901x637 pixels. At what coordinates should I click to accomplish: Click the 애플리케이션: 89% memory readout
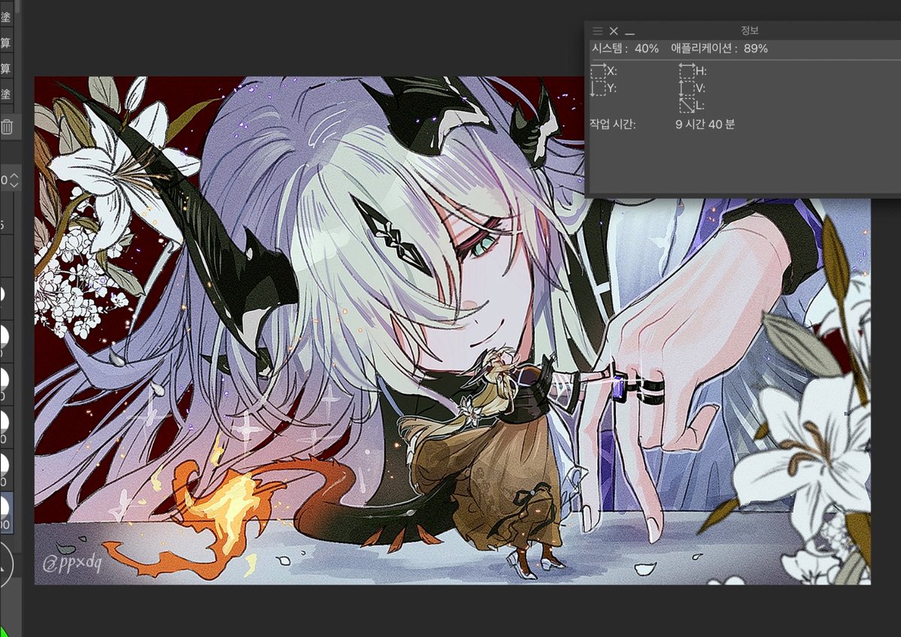coord(719,49)
